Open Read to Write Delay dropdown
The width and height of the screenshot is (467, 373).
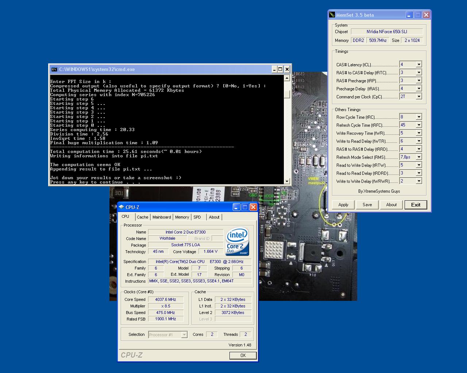coord(419,165)
